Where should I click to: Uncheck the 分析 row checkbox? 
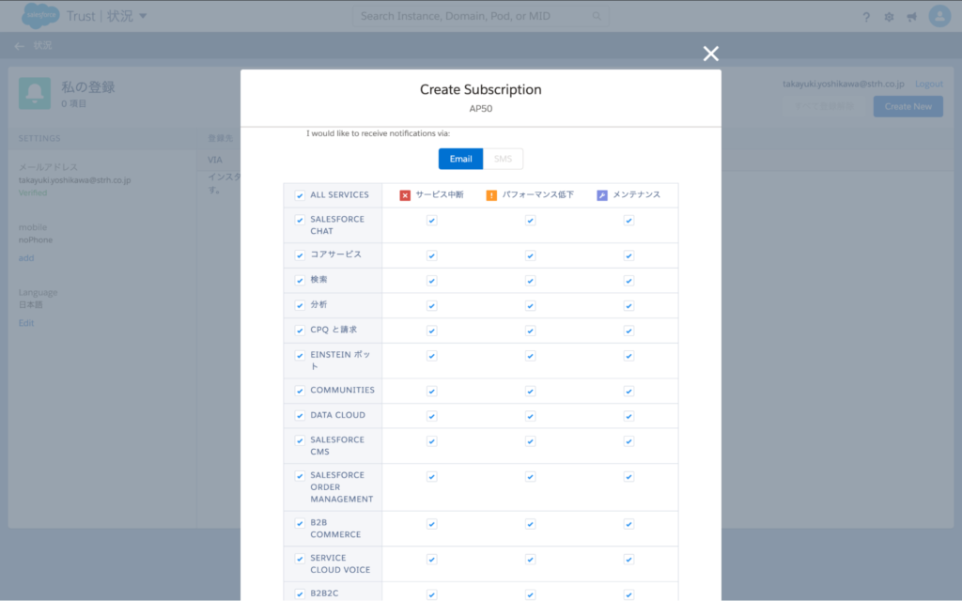tap(300, 305)
